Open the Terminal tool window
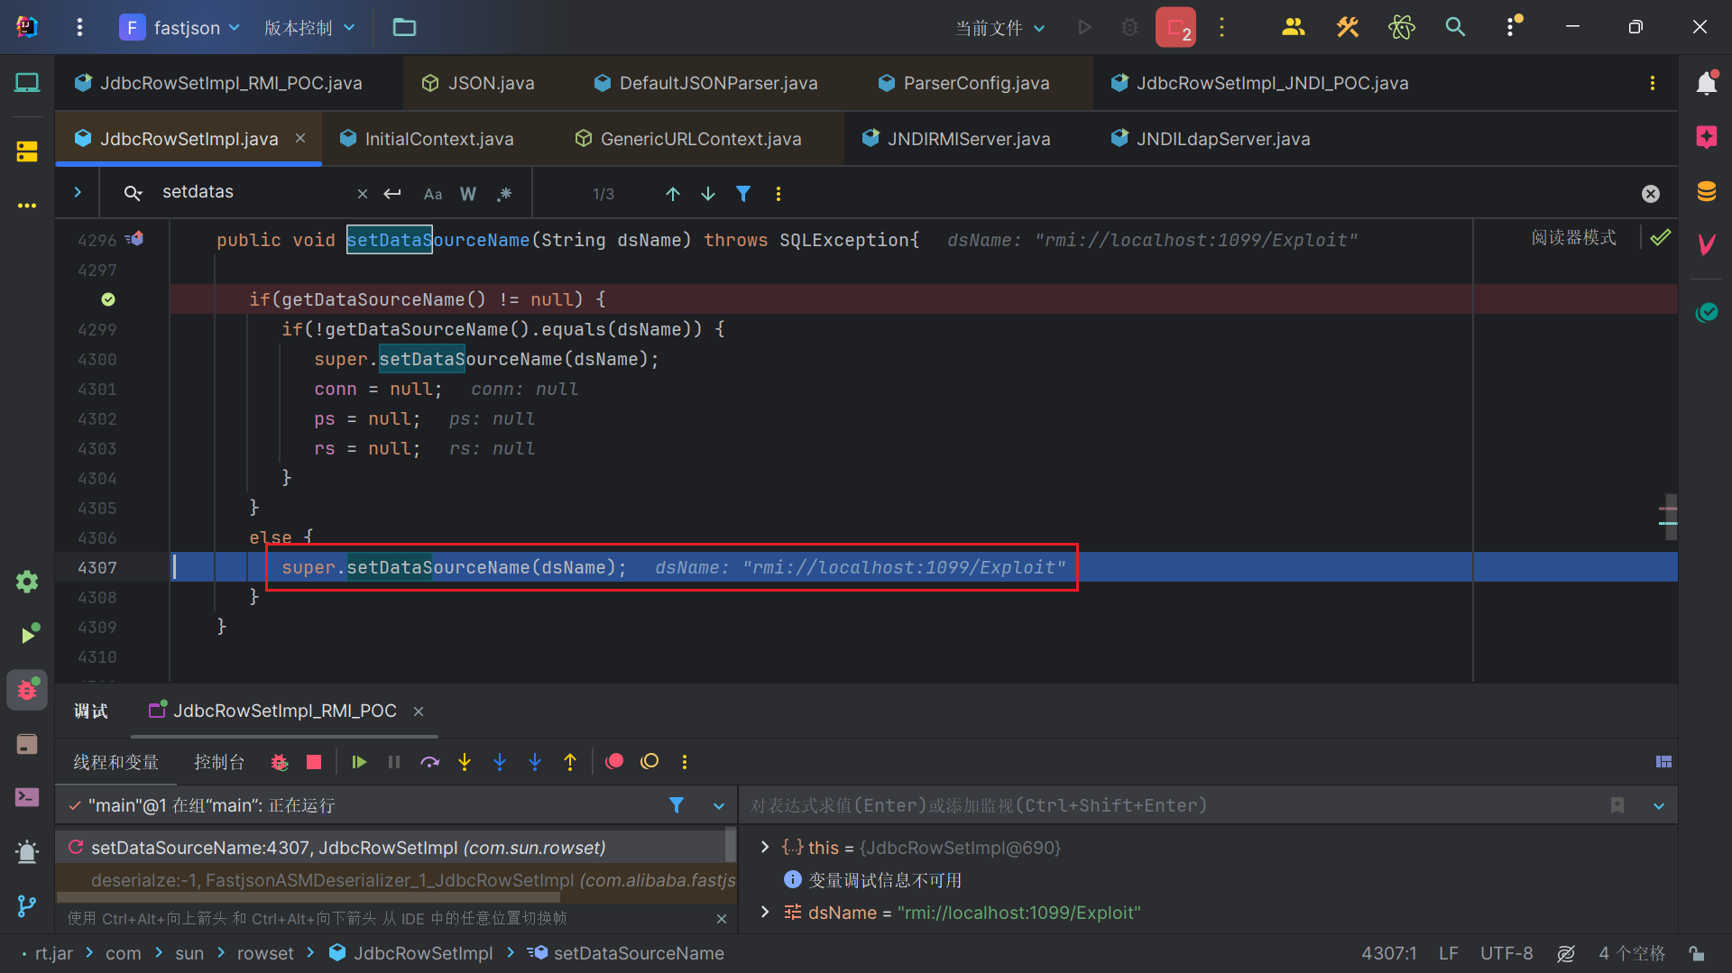The width and height of the screenshot is (1732, 973). 27,797
